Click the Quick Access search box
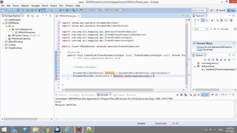This screenshot has width=237, height=133. point(198,10)
